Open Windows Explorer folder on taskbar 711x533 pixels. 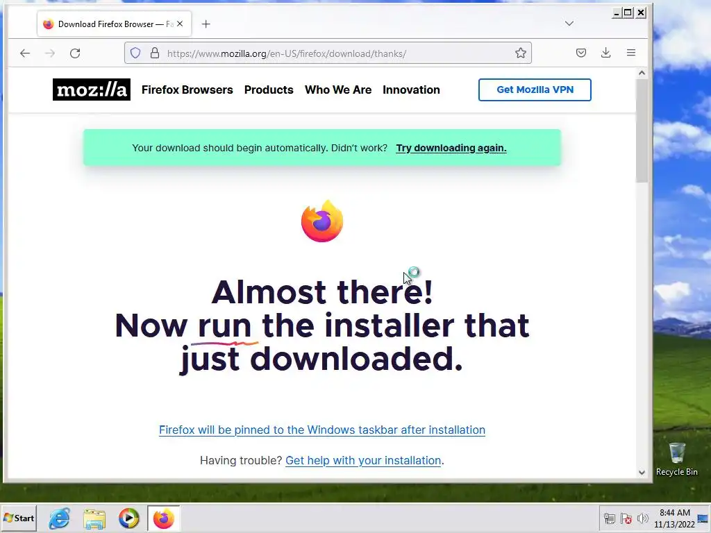pyautogui.click(x=94, y=518)
